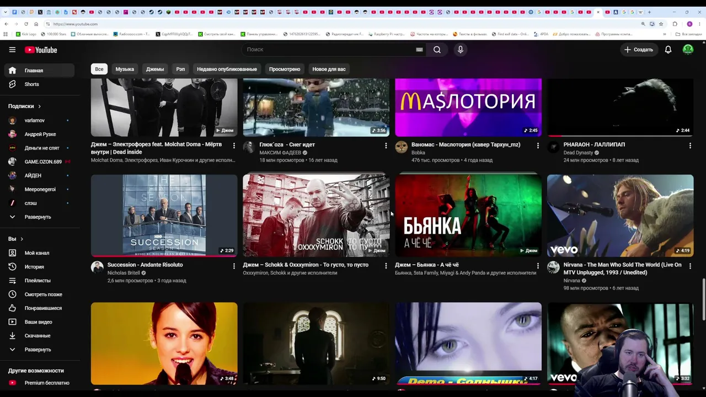Viewport: 706px width, 397px height.
Task: Expand the Подписки section chevron
Action: coord(39,106)
